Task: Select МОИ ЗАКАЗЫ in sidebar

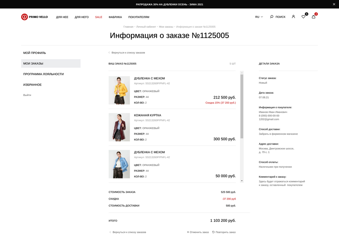Action: click(51, 63)
